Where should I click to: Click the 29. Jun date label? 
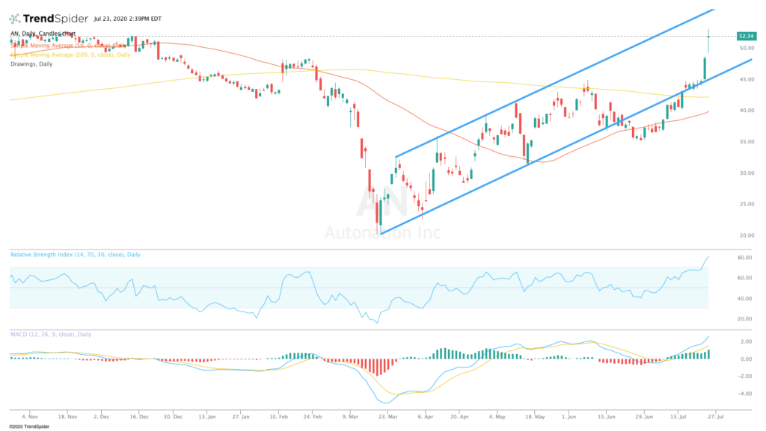(644, 417)
